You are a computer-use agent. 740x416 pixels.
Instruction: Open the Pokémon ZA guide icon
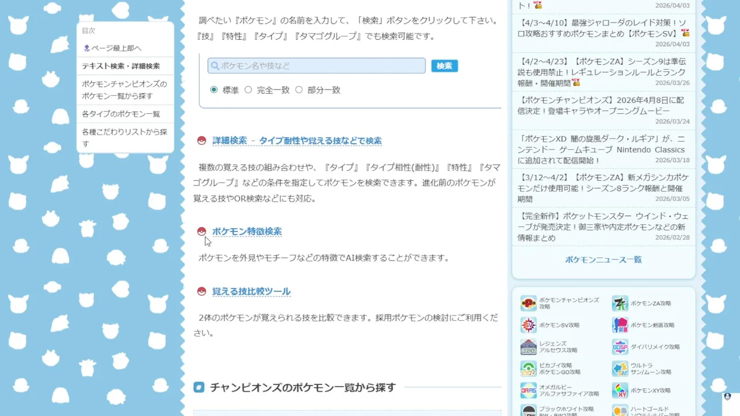coord(620,303)
